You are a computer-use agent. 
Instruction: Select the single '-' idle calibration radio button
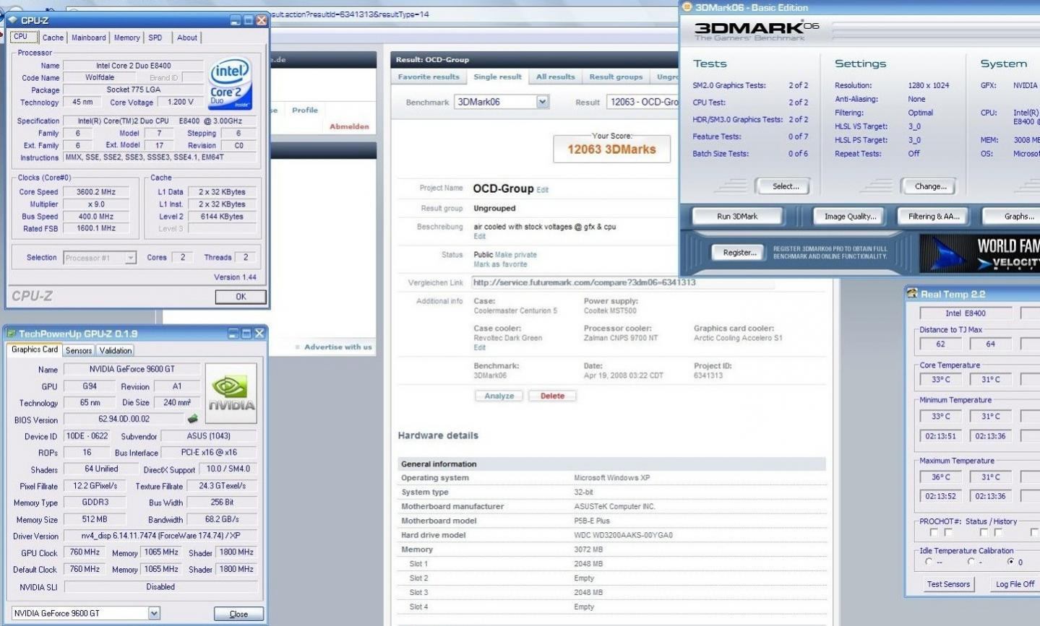coord(971,561)
